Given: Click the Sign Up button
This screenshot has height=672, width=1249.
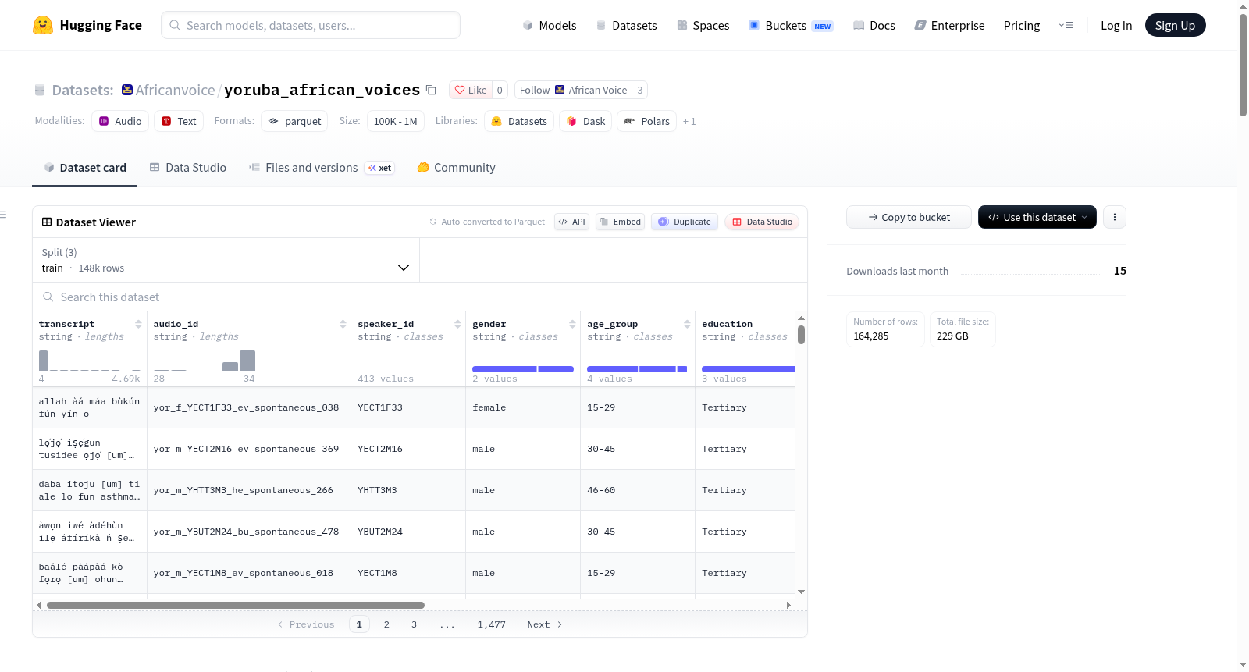Looking at the screenshot, I should [x=1175, y=25].
